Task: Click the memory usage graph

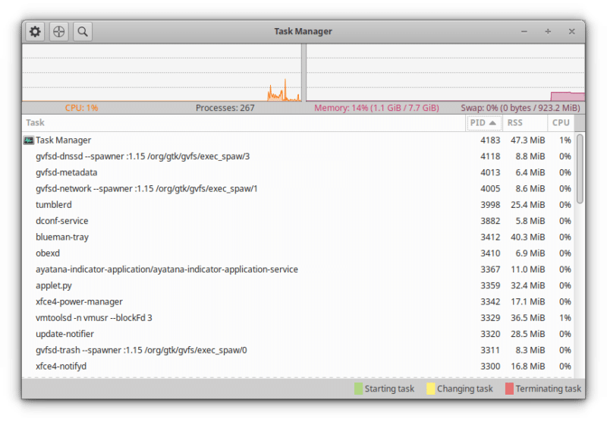Action: coord(445,73)
